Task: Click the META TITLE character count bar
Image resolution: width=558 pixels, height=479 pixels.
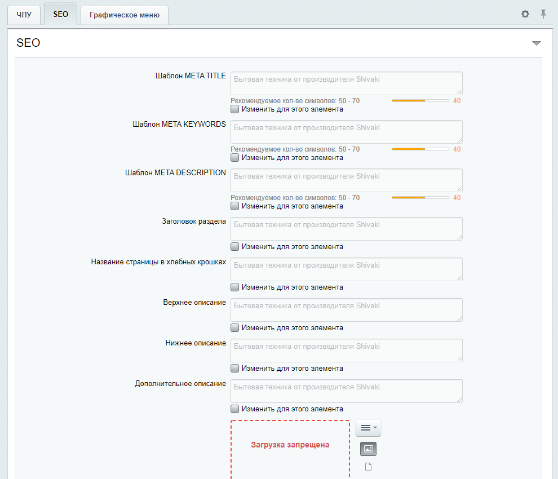Action: 420,101
